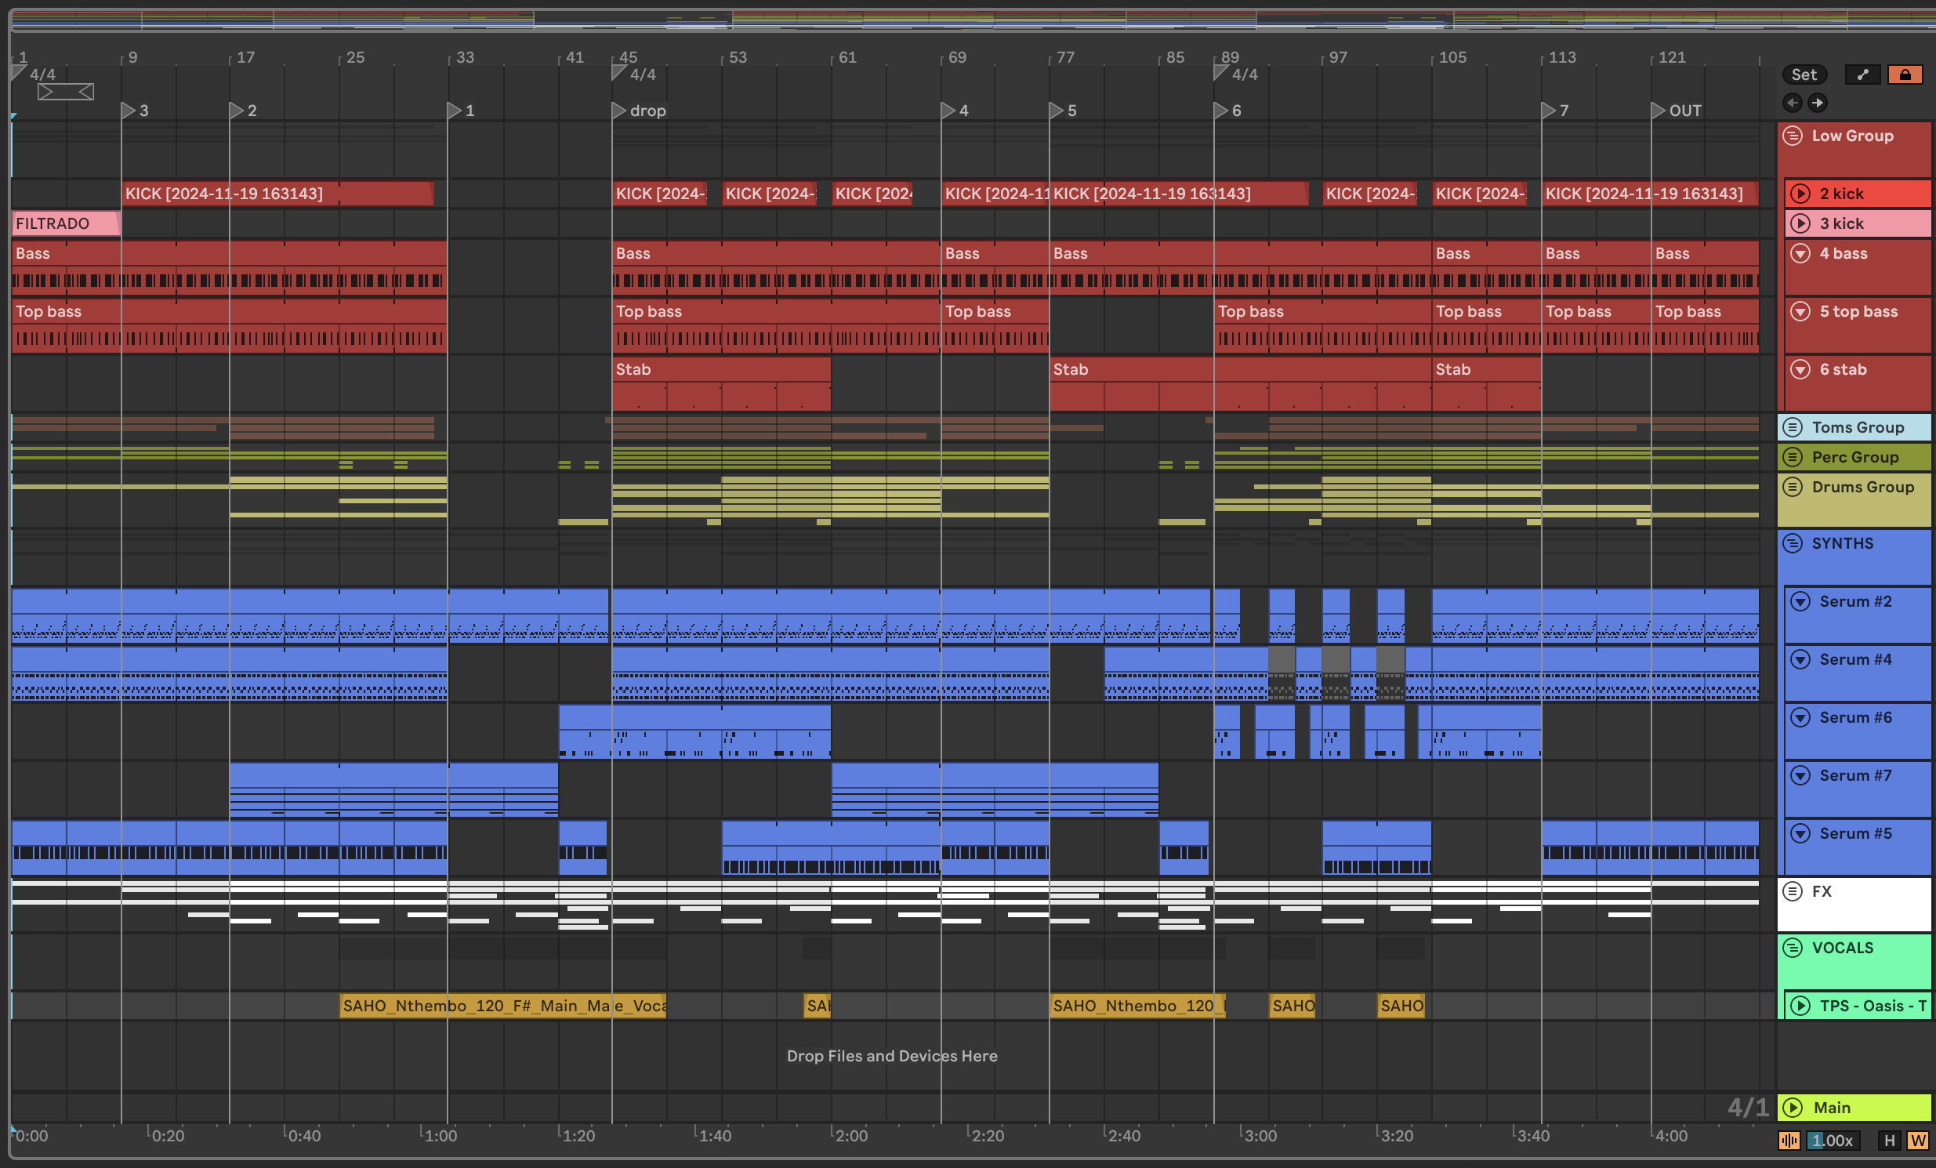Viewport: 1936px width, 1168px height.
Task: Select the SYNTHS group header
Action: [1843, 544]
